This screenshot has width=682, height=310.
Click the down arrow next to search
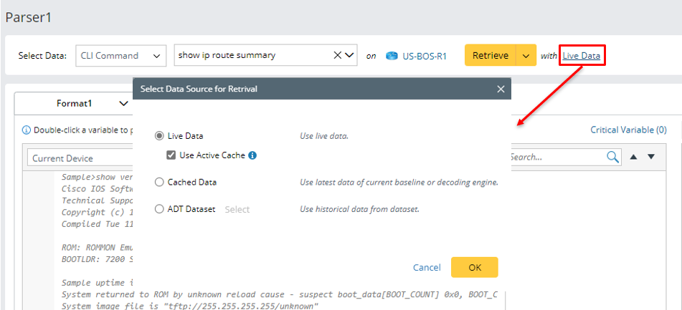coord(651,157)
